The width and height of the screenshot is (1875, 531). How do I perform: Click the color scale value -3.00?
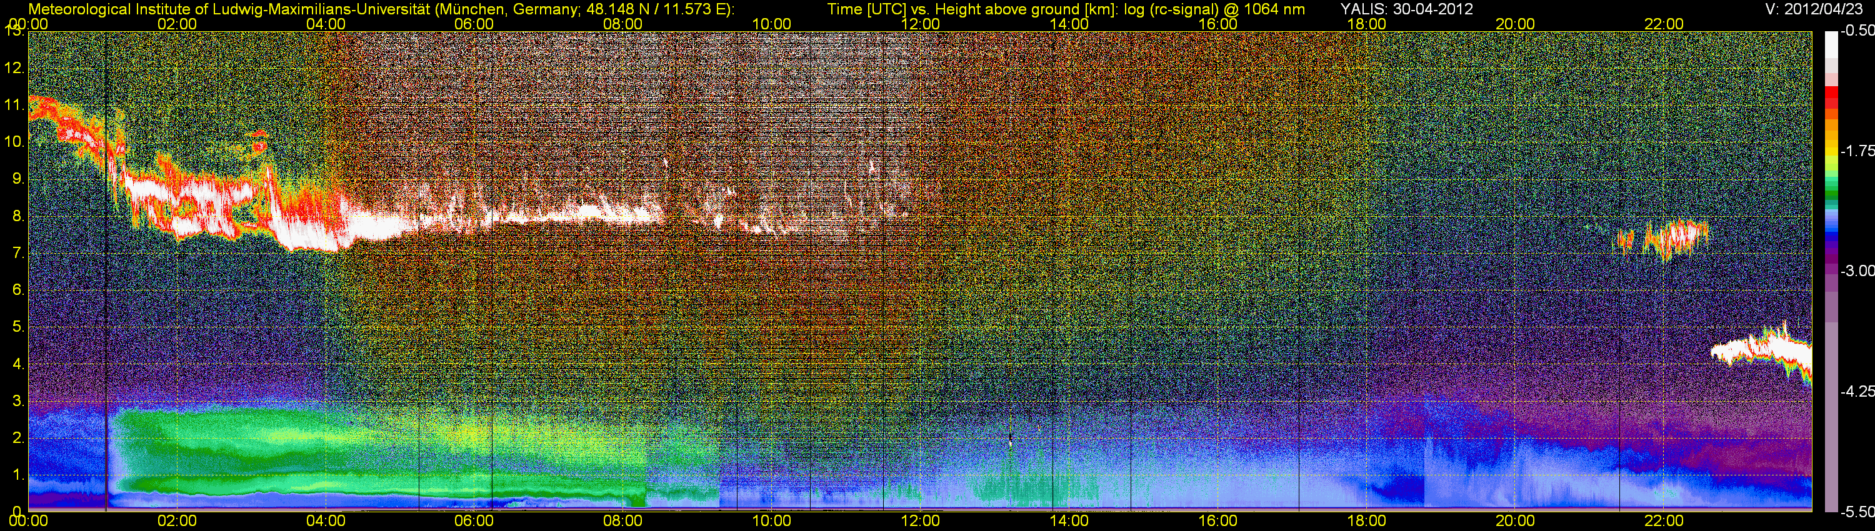1857,270
